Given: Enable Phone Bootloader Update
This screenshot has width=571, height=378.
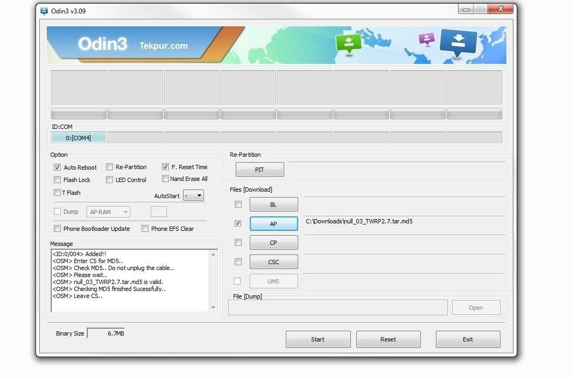Looking at the screenshot, I should [57, 228].
